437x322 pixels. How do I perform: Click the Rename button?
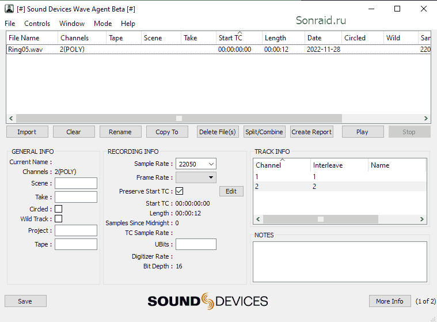pyautogui.click(x=120, y=132)
